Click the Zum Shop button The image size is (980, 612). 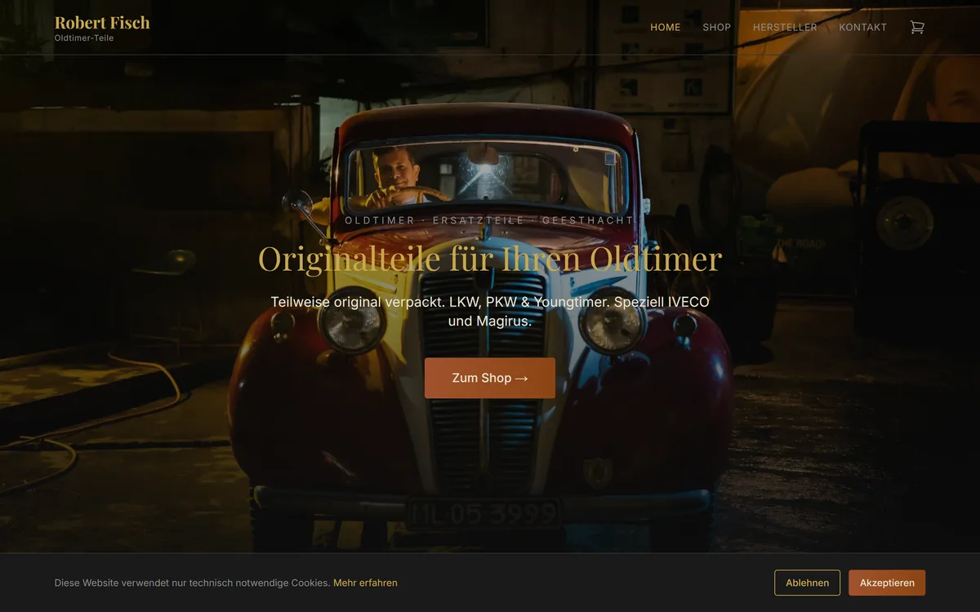point(490,378)
